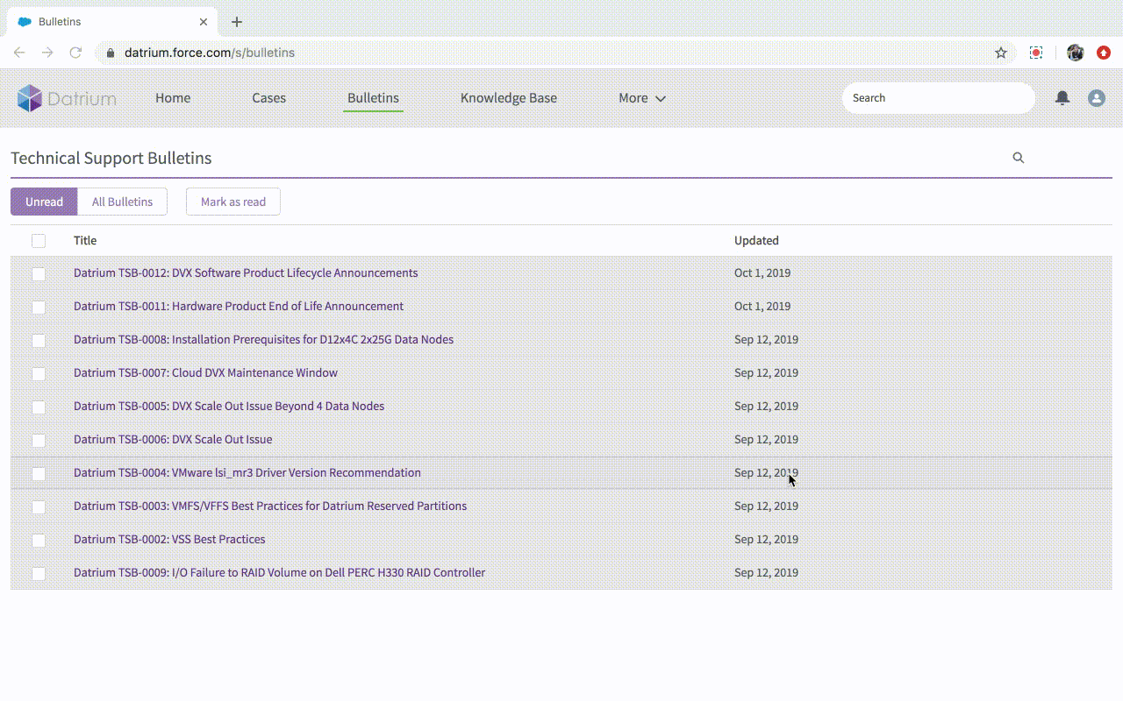Image resolution: width=1123 pixels, height=701 pixels.
Task: Click the header Search input field
Action: [939, 98]
